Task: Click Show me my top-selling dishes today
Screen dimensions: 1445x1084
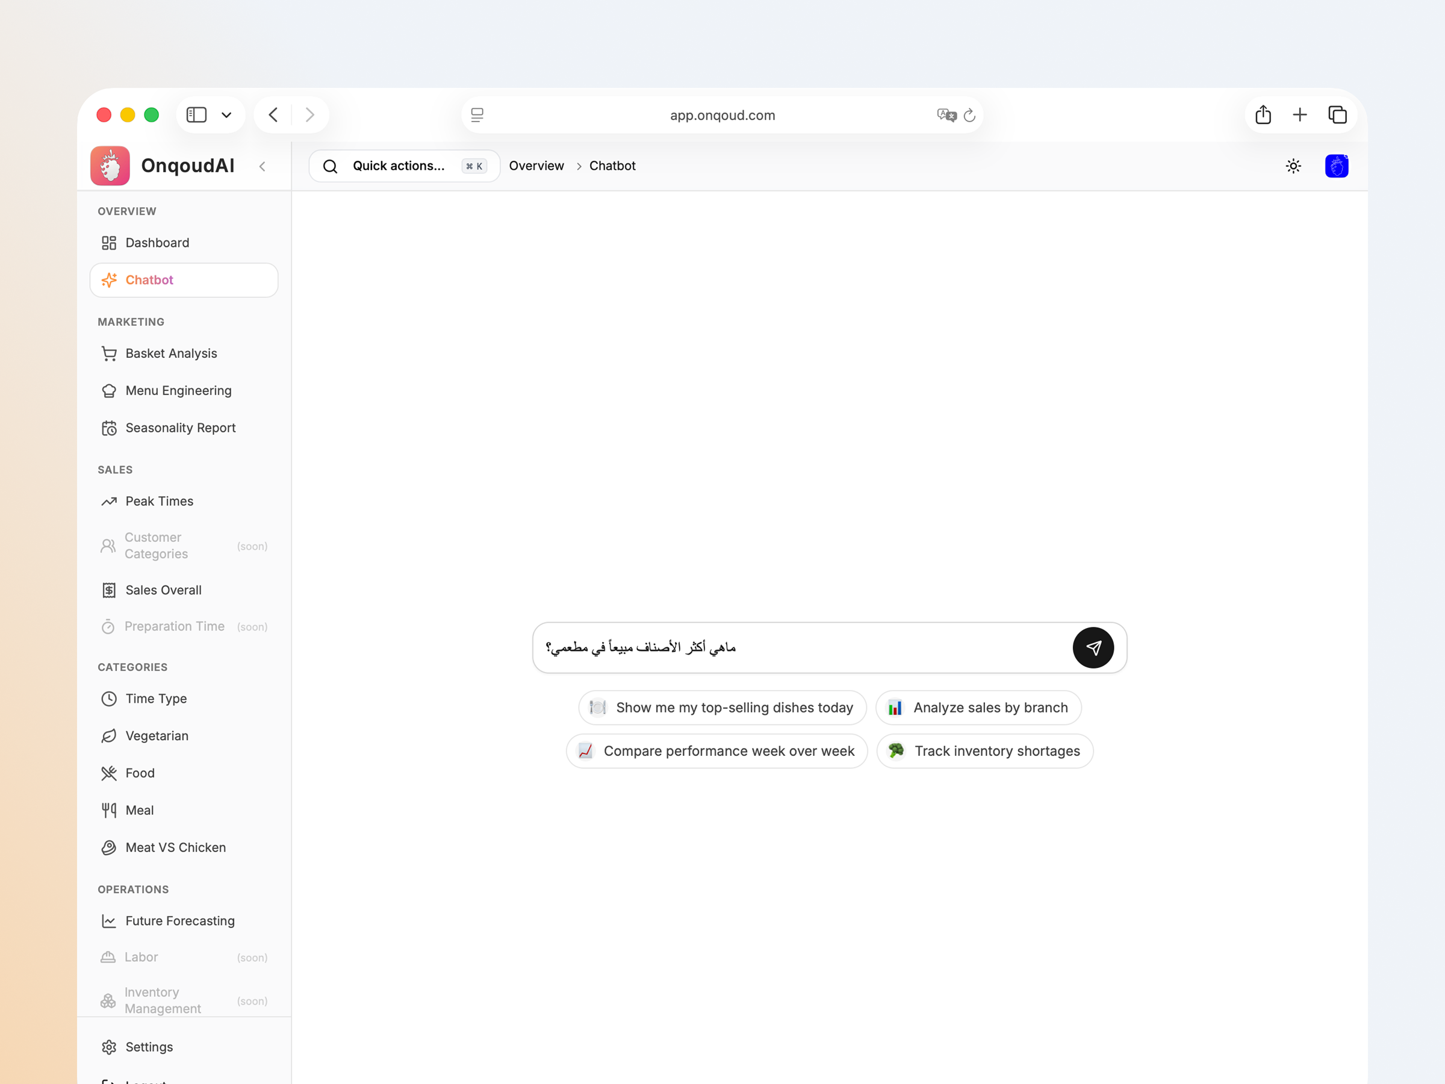Action: [722, 708]
